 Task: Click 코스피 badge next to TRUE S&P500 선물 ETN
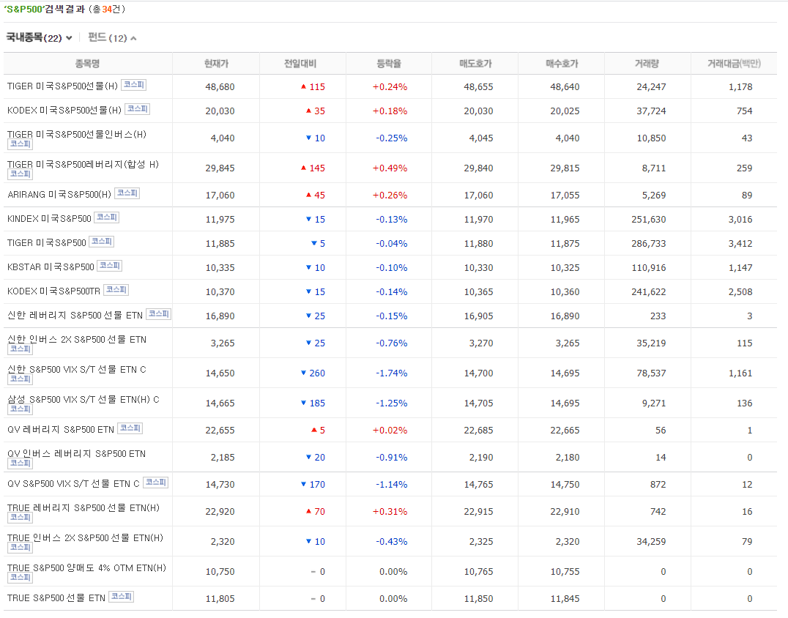(121, 597)
